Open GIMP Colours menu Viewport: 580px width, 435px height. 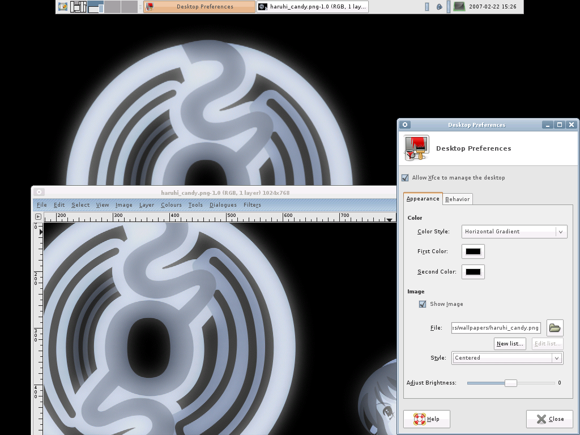click(x=171, y=205)
